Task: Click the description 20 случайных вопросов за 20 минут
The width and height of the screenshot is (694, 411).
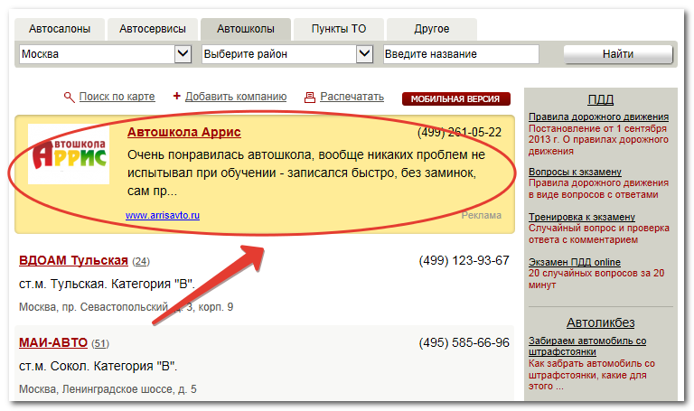Action: tap(596, 279)
